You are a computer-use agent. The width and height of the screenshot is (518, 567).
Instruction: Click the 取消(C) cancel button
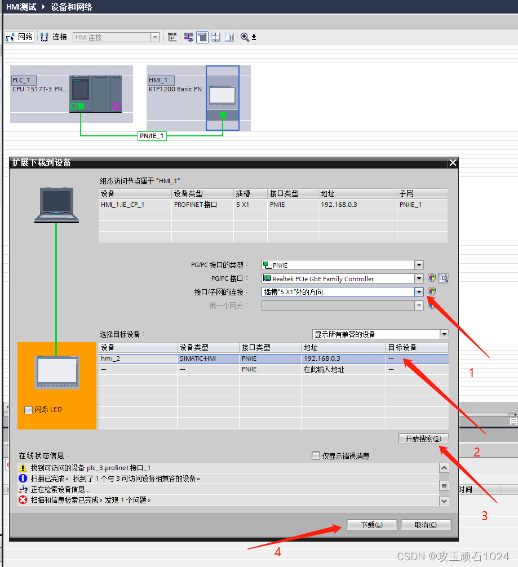pos(426,525)
